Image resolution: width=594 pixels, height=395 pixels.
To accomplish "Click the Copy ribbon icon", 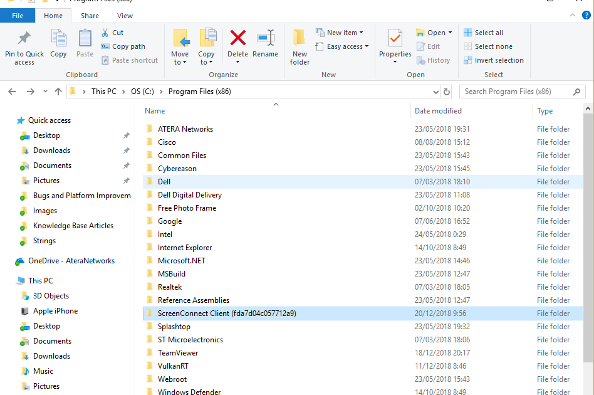I will pyautogui.click(x=58, y=38).
